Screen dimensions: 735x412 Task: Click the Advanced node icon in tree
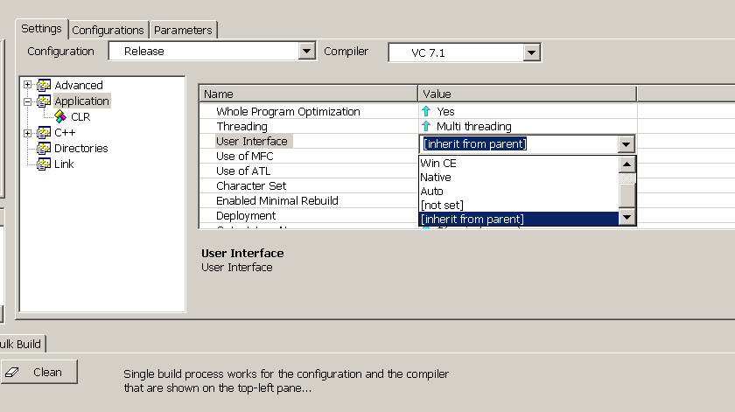pos(44,86)
